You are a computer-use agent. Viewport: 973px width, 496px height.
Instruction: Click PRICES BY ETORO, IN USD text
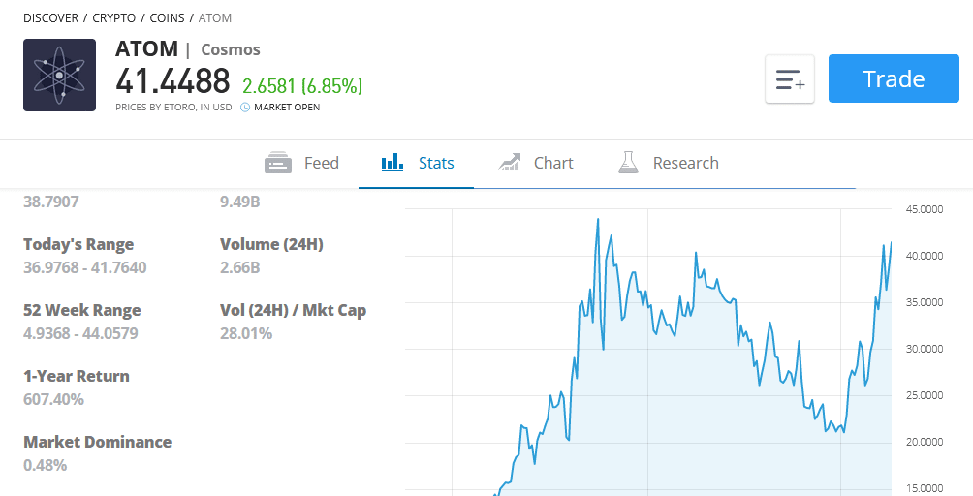(173, 108)
